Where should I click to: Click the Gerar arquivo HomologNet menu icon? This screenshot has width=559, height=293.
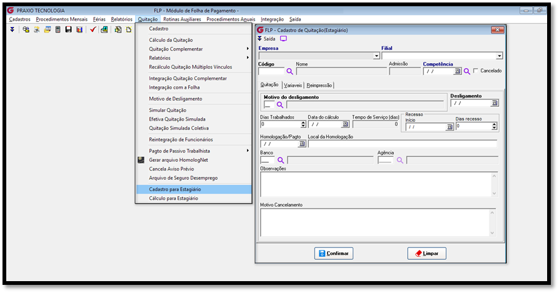tap(141, 160)
